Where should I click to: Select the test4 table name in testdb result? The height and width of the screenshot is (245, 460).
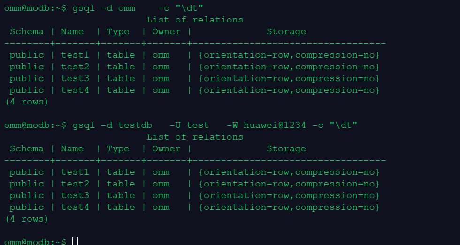point(75,207)
